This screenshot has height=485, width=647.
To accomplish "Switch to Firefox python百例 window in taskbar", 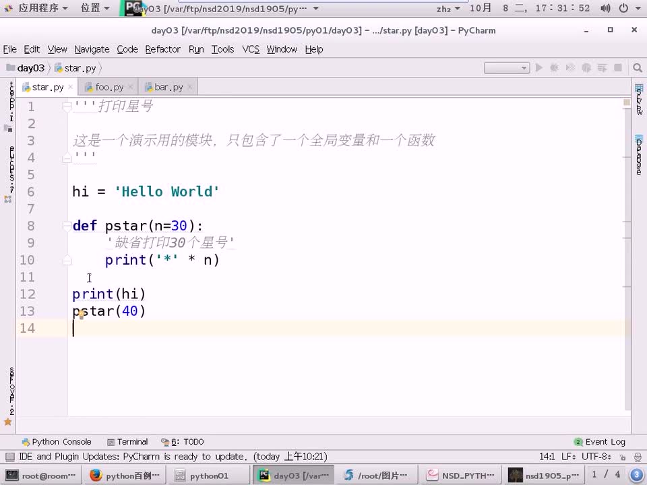I will pos(124,476).
